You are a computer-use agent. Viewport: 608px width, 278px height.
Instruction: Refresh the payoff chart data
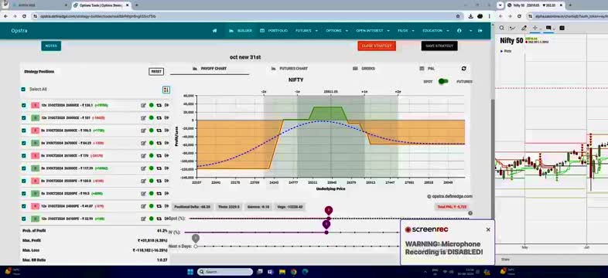464,69
